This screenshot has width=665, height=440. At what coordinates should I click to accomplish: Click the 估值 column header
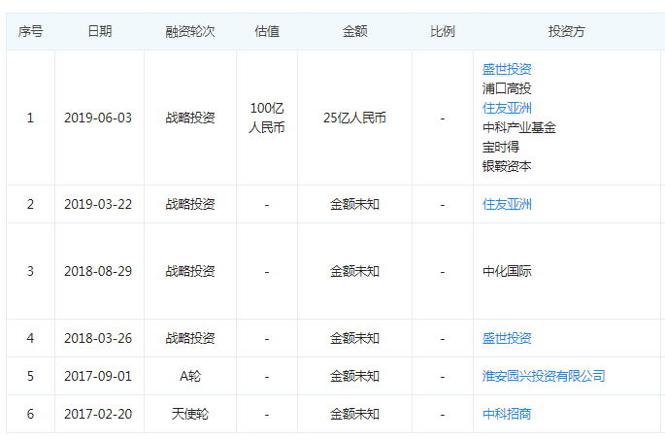click(x=267, y=31)
